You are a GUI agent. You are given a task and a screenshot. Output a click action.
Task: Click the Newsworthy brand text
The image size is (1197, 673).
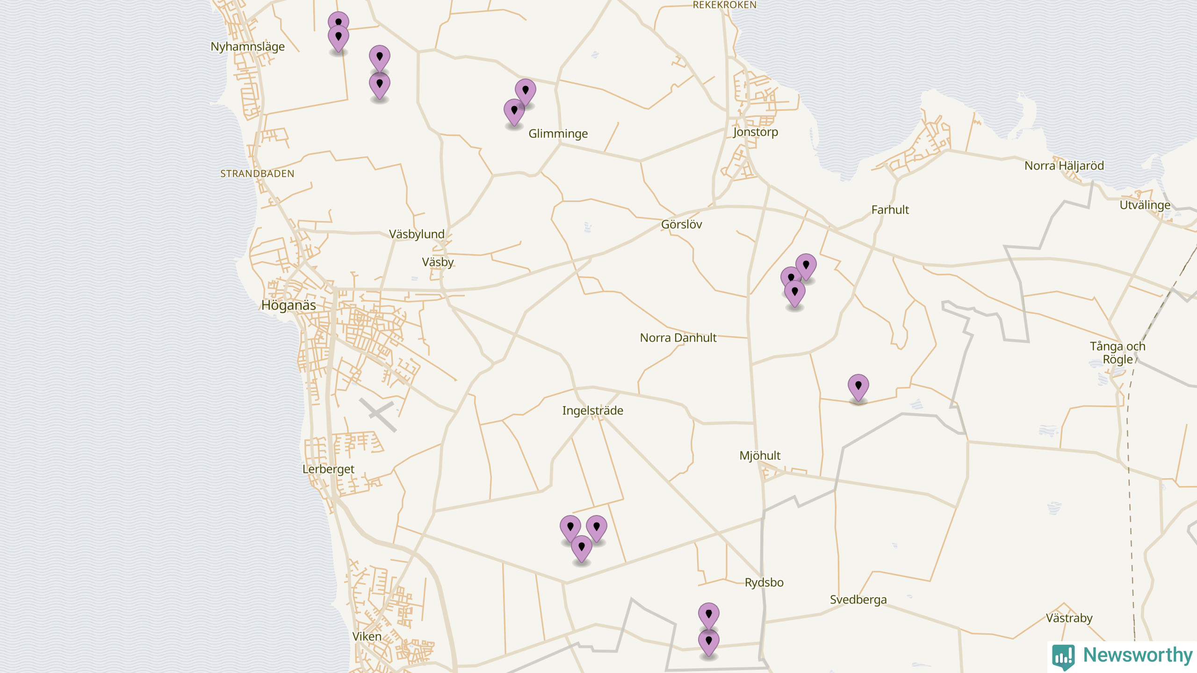(x=1138, y=655)
